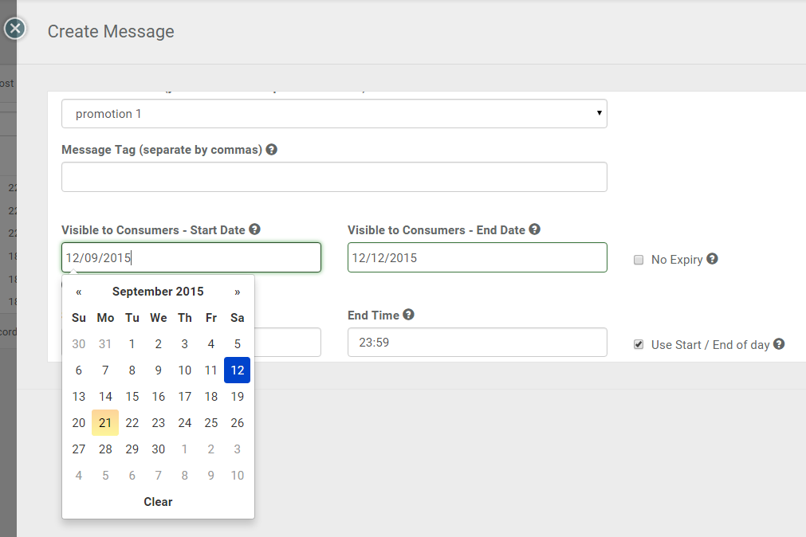The image size is (806, 537).
Task: Open help for Use Start / End of day
Action: 778,344
